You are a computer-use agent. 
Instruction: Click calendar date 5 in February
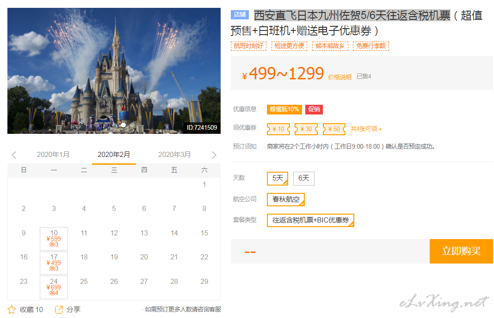114,208
